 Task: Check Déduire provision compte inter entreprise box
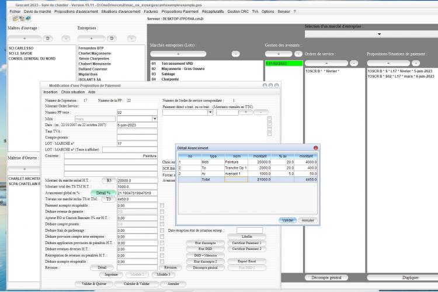click(x=162, y=237)
